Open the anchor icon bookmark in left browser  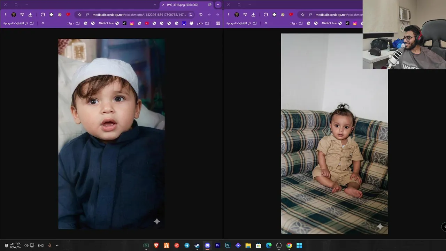[x=184, y=23]
